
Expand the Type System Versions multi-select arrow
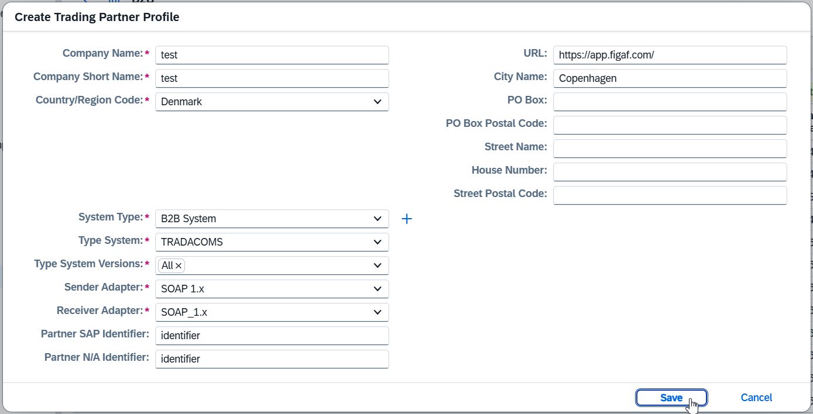378,265
